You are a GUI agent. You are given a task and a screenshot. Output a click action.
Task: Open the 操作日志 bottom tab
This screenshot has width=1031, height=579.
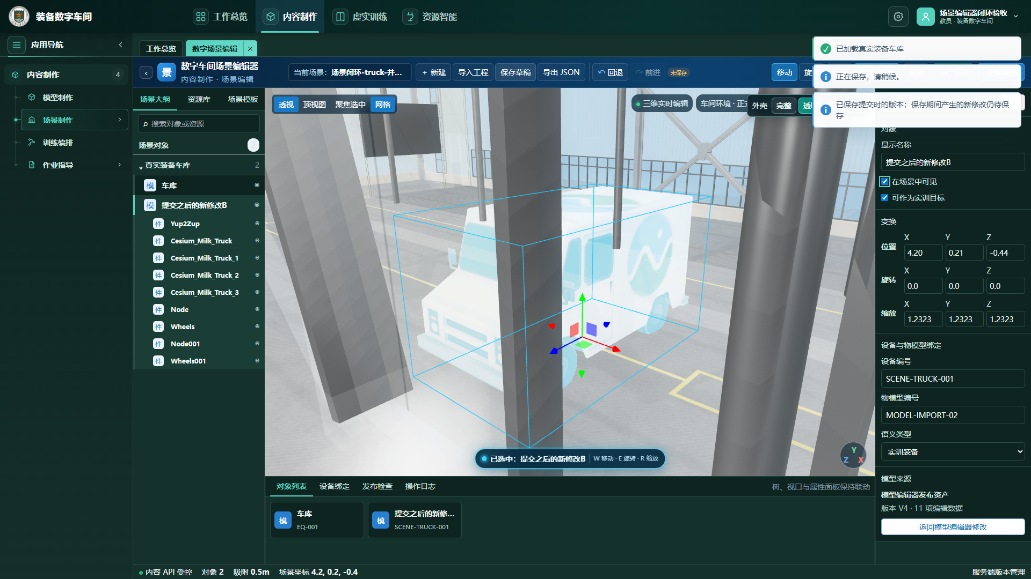[x=420, y=487]
